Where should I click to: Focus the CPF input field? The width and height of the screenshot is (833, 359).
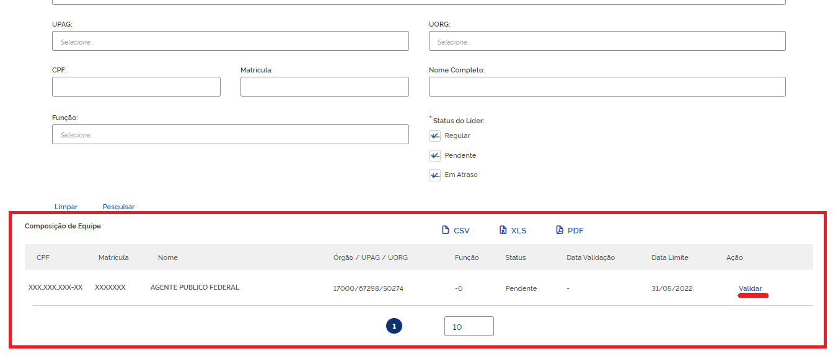136,87
